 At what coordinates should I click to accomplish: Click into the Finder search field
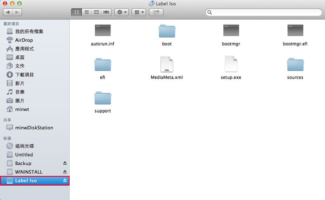pos(264,12)
